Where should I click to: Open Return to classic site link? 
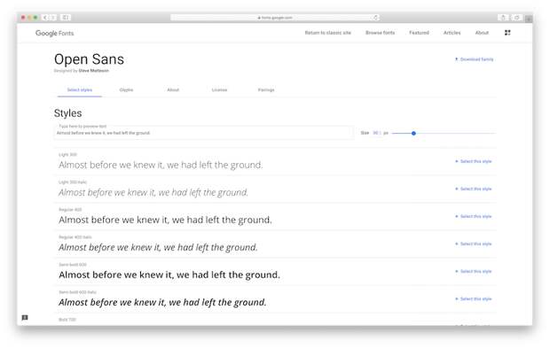[x=327, y=33]
